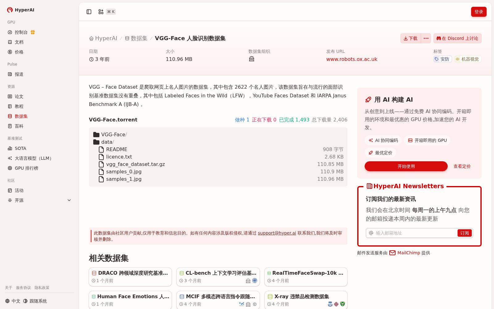This screenshot has height=309, width=494.
Task: Open the 中文 language selector
Action: click(13, 301)
